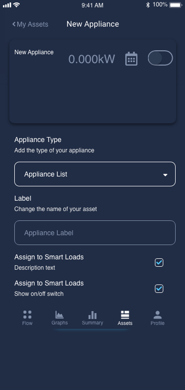Tap the back chevron beside My Assets
Screen dimensions: 185x390
click(x=14, y=24)
